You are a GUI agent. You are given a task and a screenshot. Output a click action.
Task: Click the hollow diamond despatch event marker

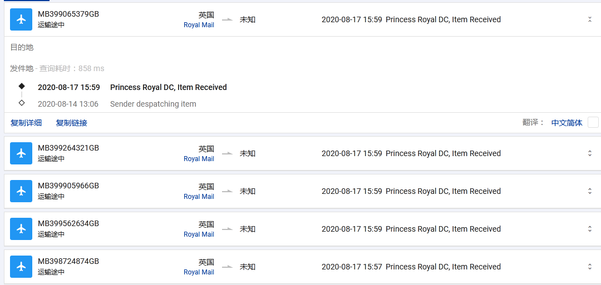click(x=22, y=103)
